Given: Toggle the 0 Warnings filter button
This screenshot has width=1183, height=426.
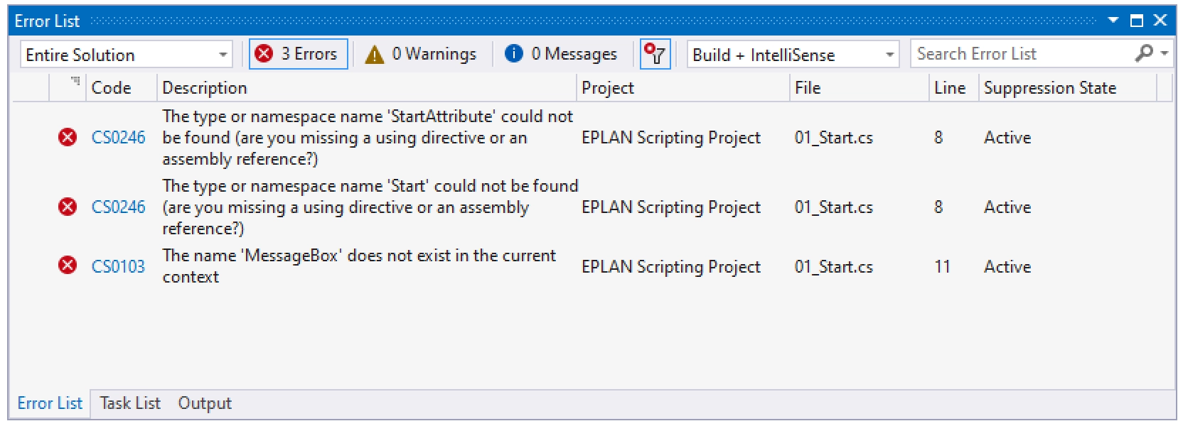Looking at the screenshot, I should pyautogui.click(x=421, y=54).
